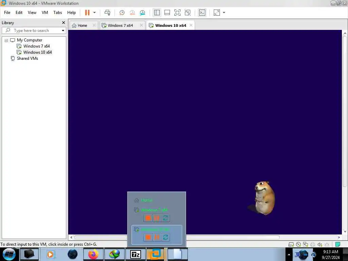Click the VMware Workstation taskbar button
348x261 pixels.
(x=155, y=254)
